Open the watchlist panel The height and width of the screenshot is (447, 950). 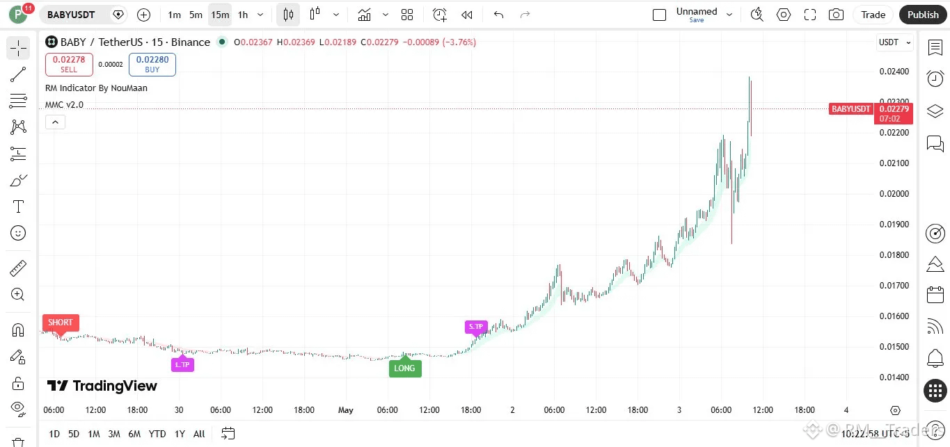(935, 47)
